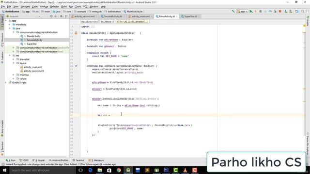310x174 pixels.
Task: Open Project panel settings gear
Action: 61,16
